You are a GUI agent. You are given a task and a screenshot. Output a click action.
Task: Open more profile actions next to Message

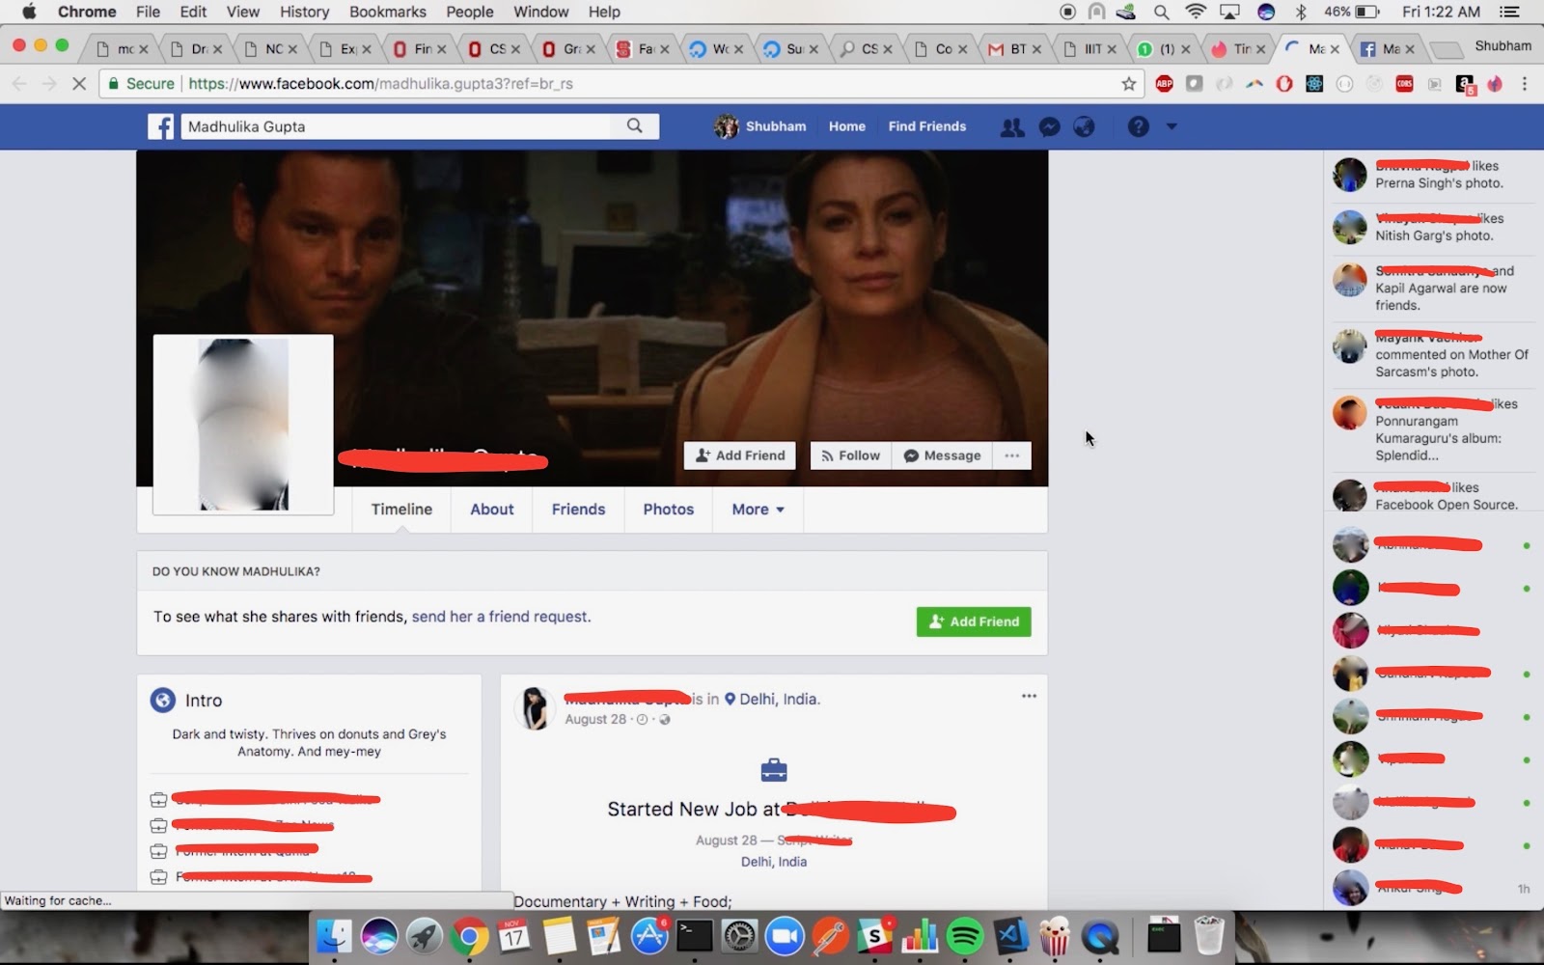[1011, 455]
